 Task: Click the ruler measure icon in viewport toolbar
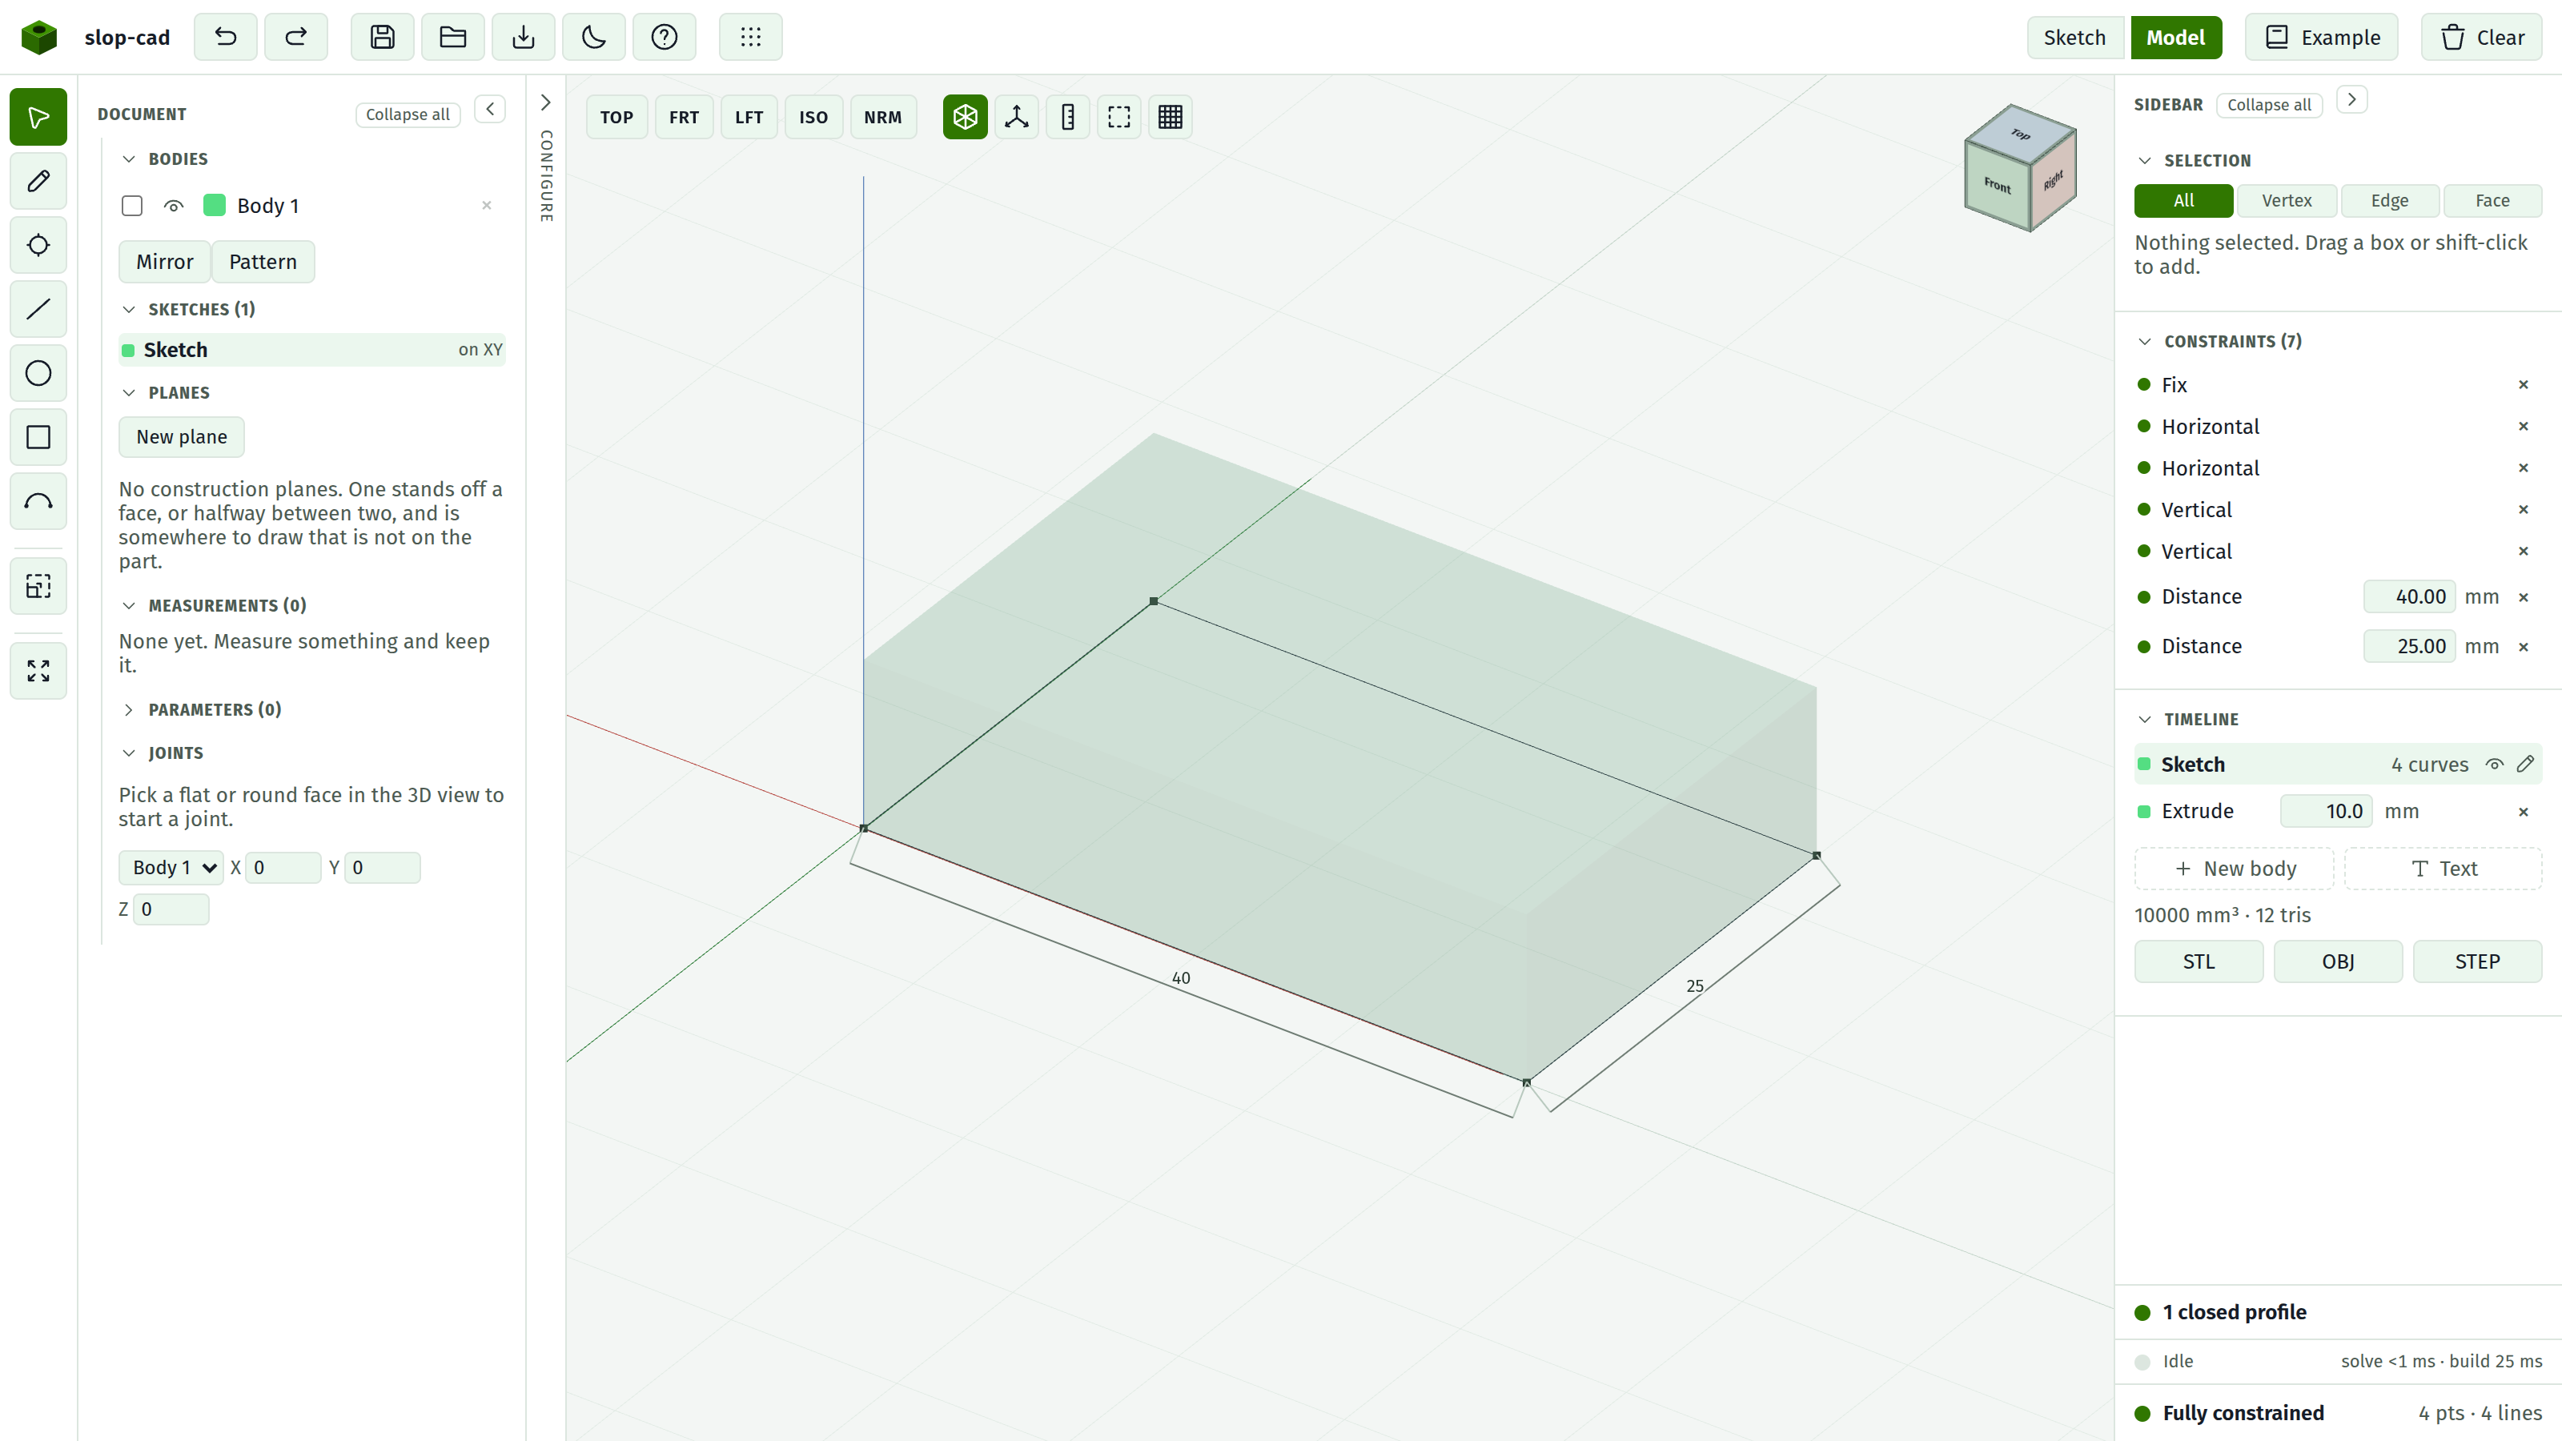coord(1068,118)
